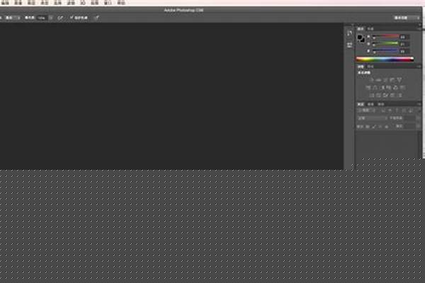Toggle the checkbox in the options bar

[72, 16]
